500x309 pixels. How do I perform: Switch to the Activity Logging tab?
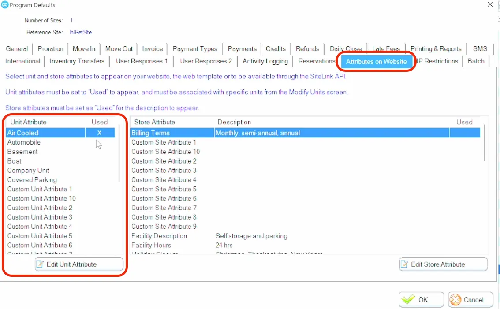click(265, 61)
